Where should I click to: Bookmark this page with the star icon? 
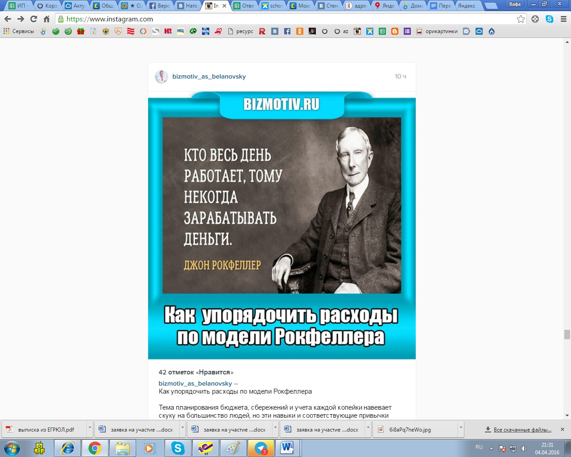tap(521, 19)
